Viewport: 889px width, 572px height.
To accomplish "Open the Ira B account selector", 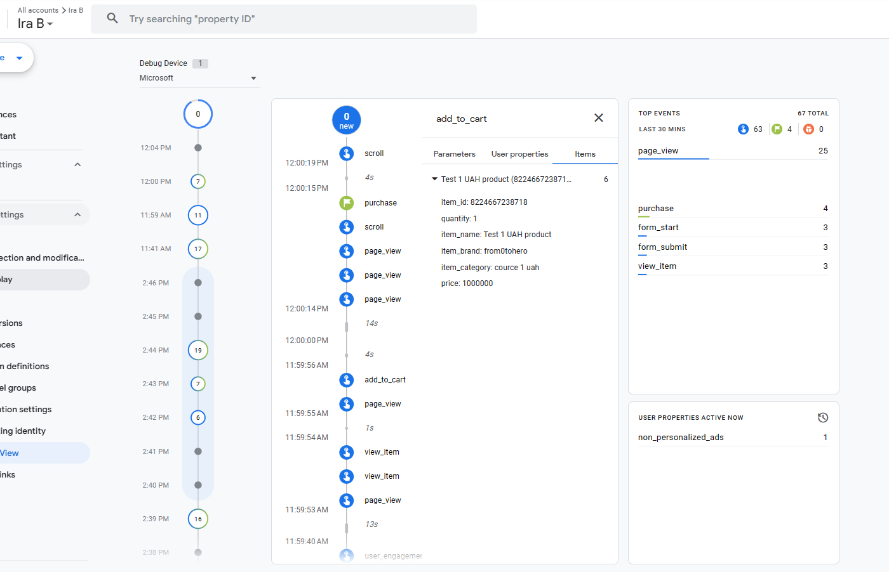I will point(35,23).
